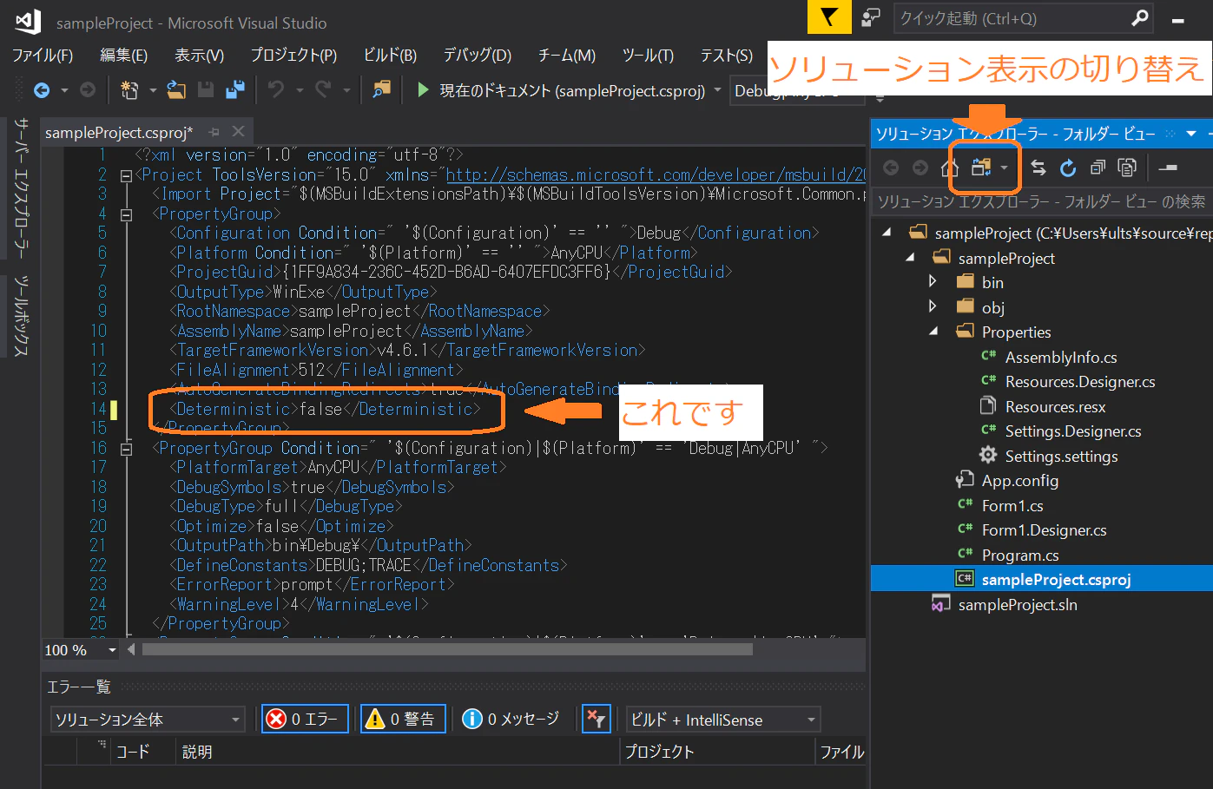Pin the sampleProject.csproj editor tab
Viewport: 1213px width, 789px height.
tap(214, 132)
